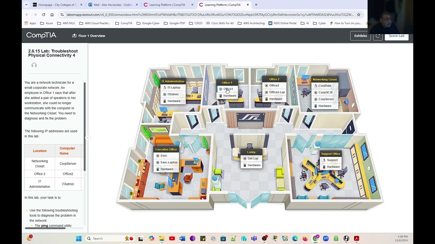Screen dimensions: 435x244
Task: Open Hardware view for the Lobby
Action: 252,165
